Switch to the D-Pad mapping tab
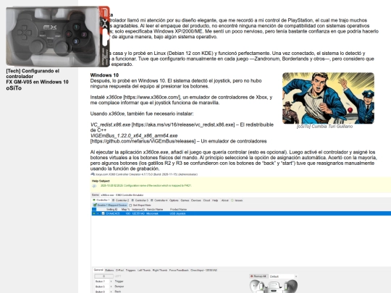Screen dimensions: 391x293 click(x=119, y=270)
